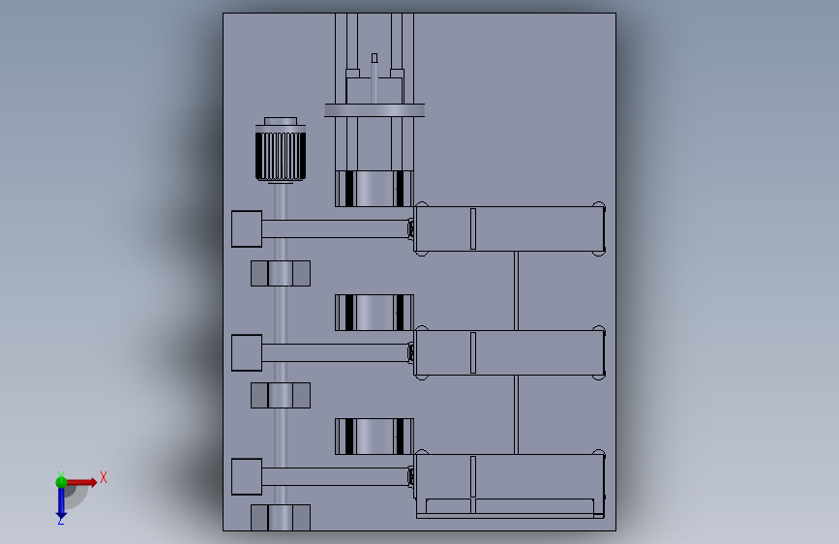Select the top horizontal piston rod
The image size is (839, 544).
tap(335, 228)
